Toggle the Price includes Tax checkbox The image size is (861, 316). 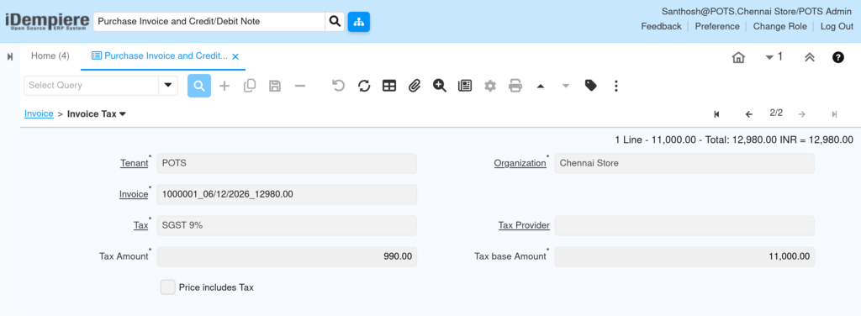[167, 287]
